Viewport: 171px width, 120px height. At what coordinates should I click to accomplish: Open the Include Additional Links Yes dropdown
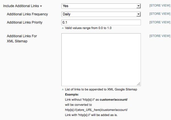point(101,6)
